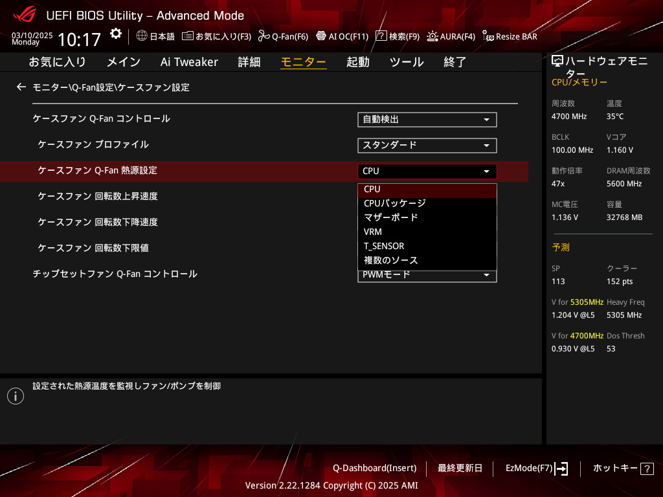The height and width of the screenshot is (497, 663).
Task: Click temperature 35°C value
Action: [x=615, y=116]
